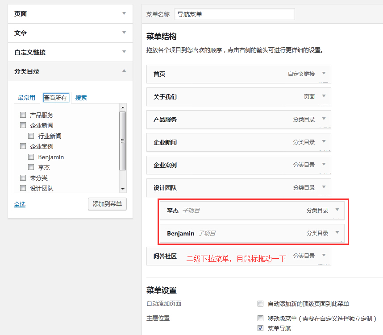Click the 添加到菜单 button
The width and height of the screenshot is (383, 335).
107,204
